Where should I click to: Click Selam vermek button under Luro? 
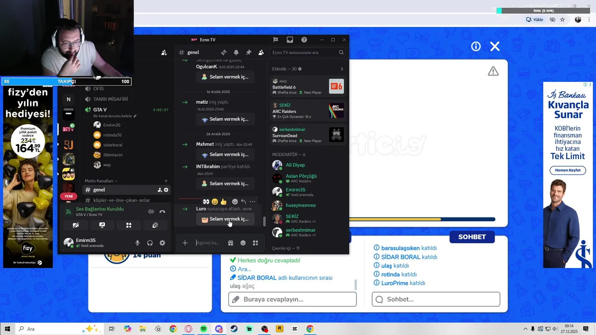pos(225,219)
